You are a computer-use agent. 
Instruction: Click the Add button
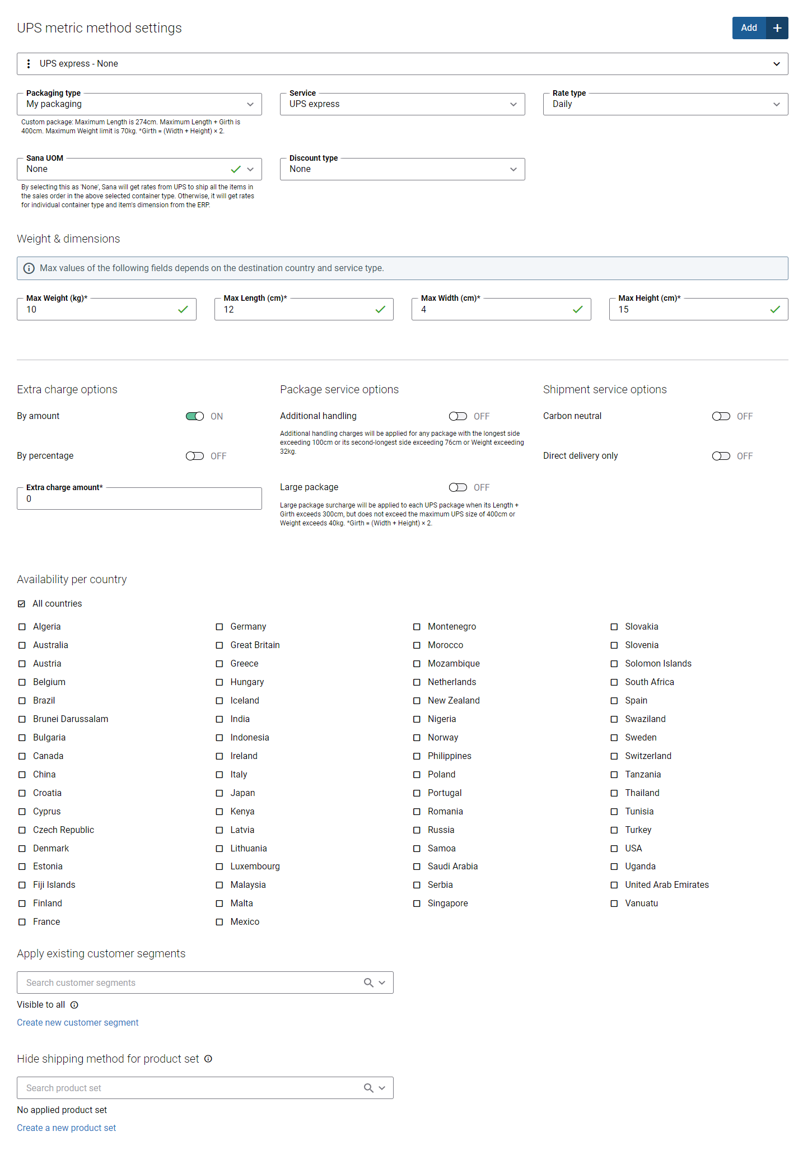(749, 28)
